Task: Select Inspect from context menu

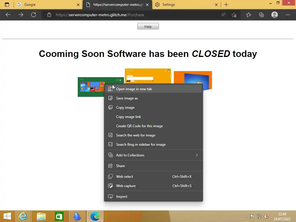Action: (x=153, y=197)
